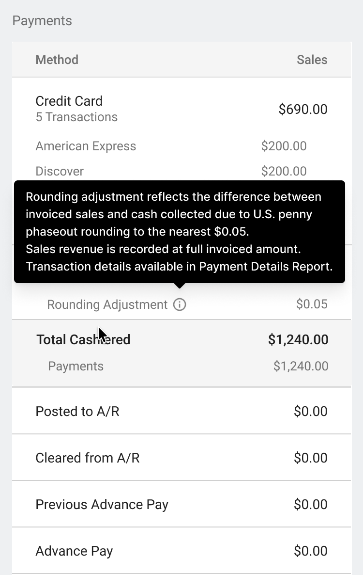Viewport: 363px width, 575px height.
Task: Select the Payments sub-row under Total Cashiered
Action: click(x=181, y=366)
